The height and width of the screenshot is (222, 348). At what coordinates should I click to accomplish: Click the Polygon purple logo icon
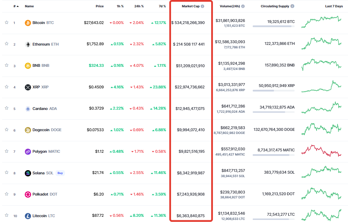coord(28,151)
